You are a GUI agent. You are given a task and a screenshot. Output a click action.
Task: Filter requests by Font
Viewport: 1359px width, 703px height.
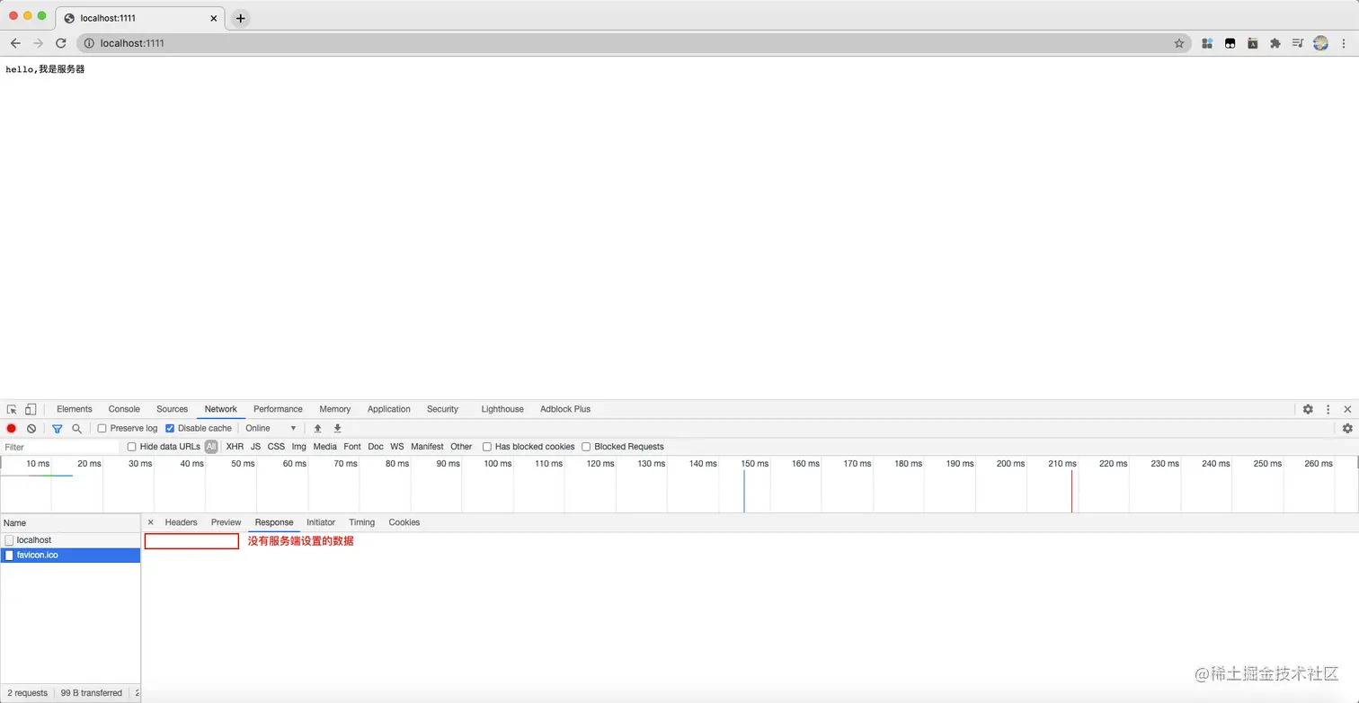click(352, 447)
